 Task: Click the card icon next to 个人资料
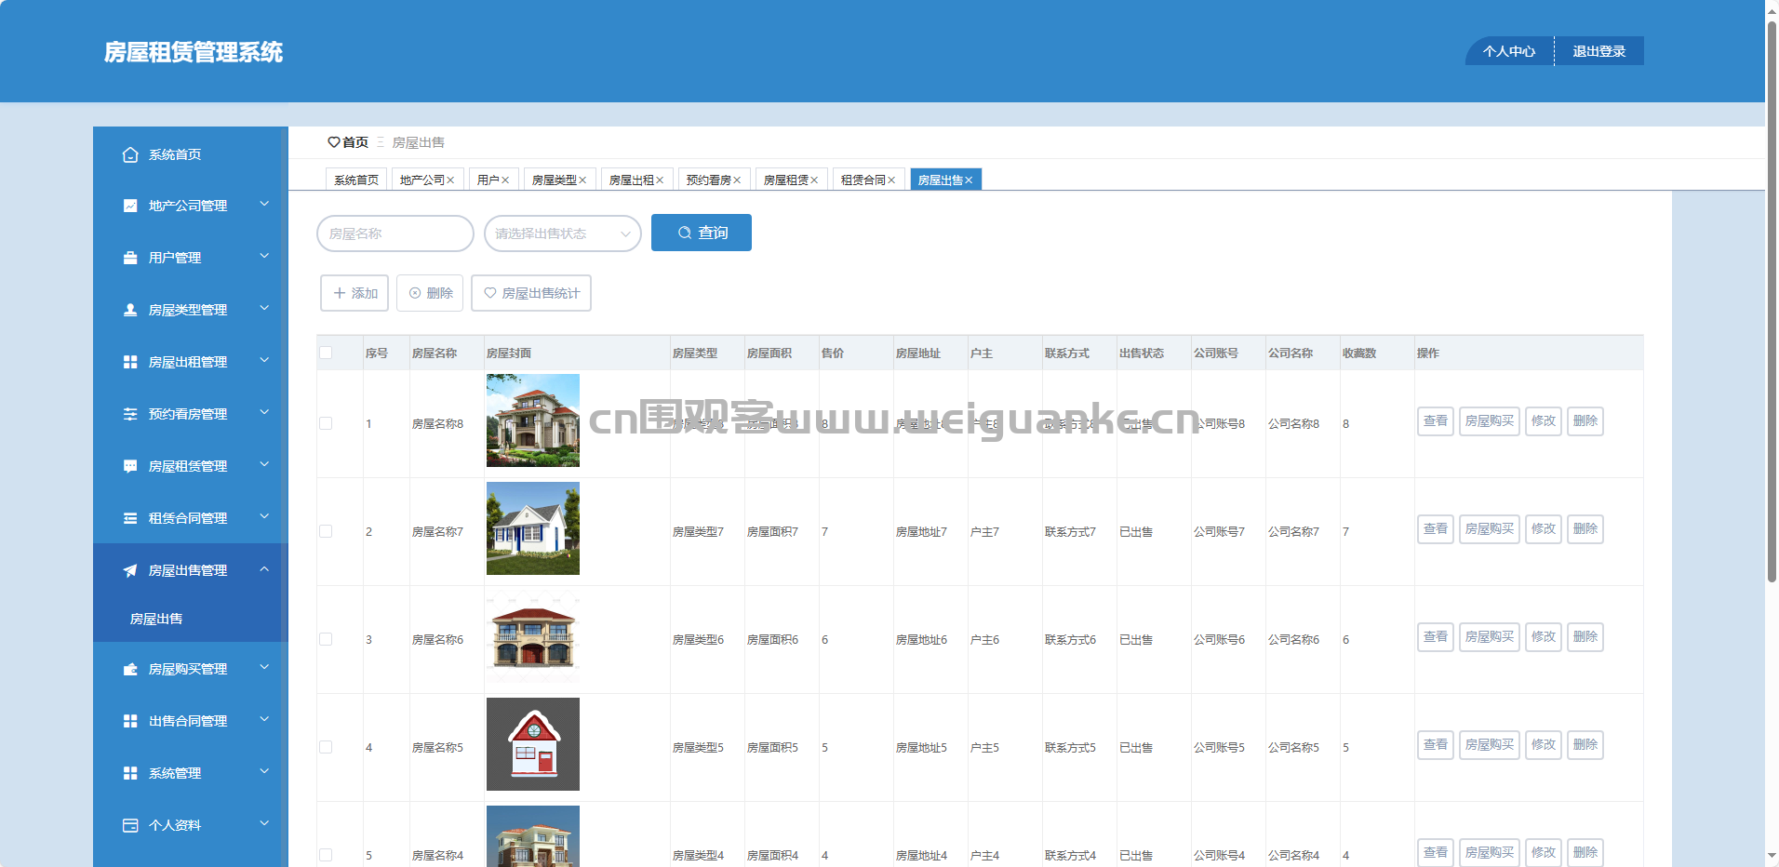click(x=130, y=825)
